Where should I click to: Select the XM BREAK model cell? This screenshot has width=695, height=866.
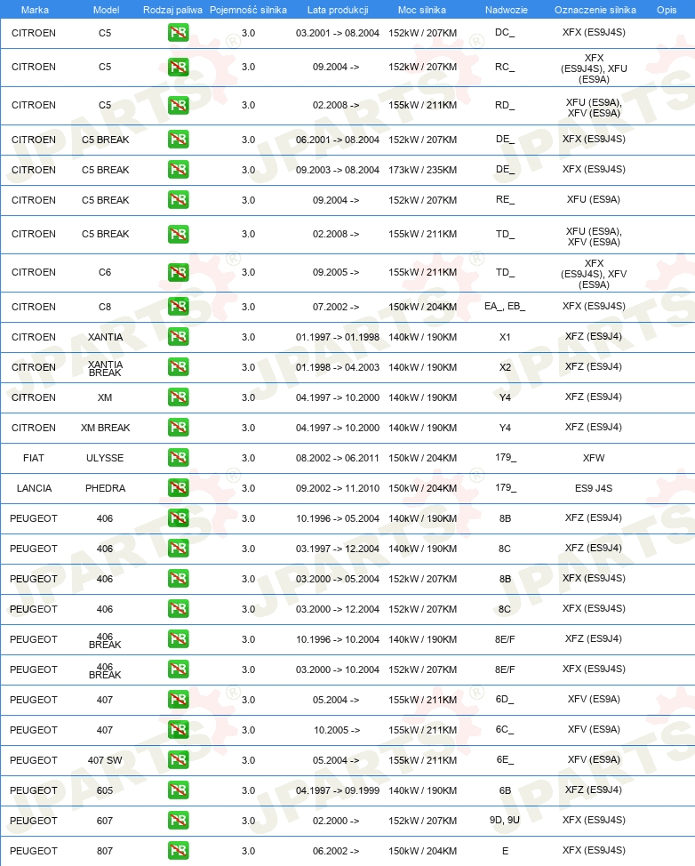pyautogui.click(x=105, y=428)
